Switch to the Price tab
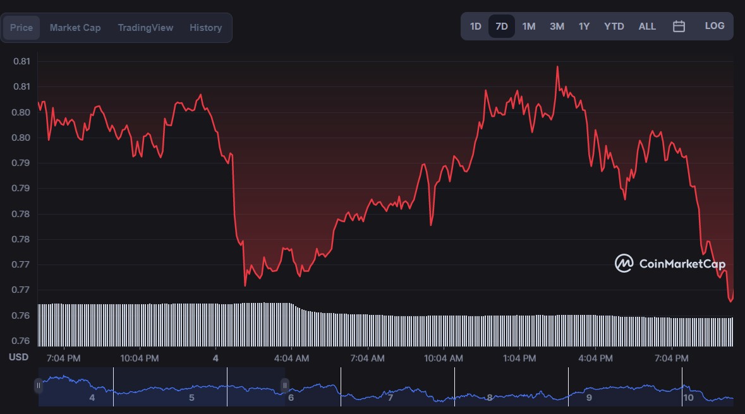 (x=21, y=28)
